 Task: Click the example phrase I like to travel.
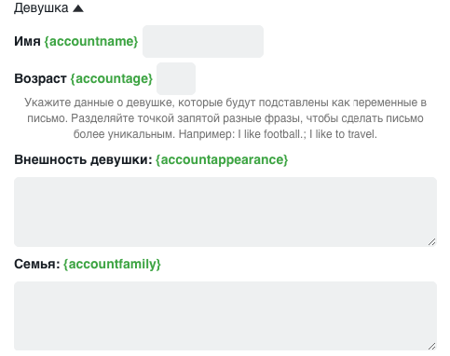pyautogui.click(x=343, y=134)
